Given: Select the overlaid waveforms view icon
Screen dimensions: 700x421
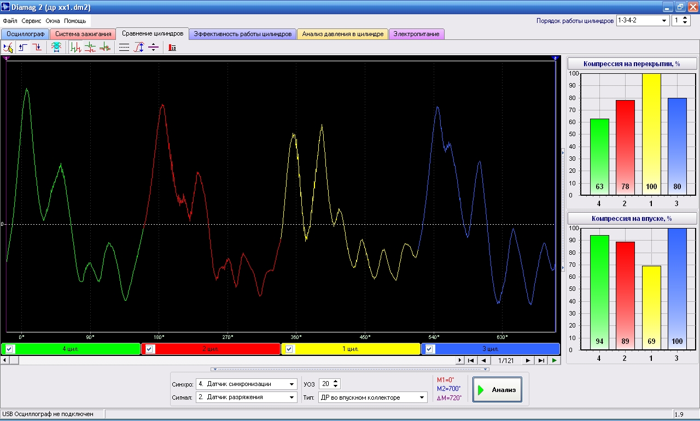Looking at the screenshot, I should click(104, 48).
